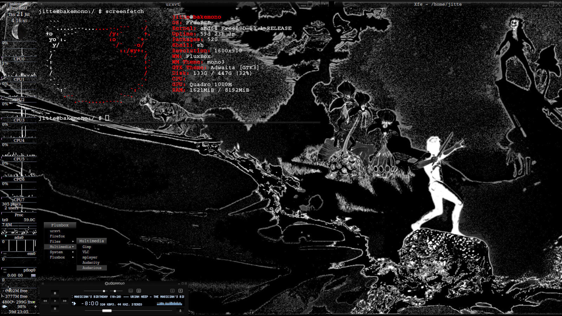Click the pflog0 network monitor label
Screen dimensions: 562x316
coord(29,270)
